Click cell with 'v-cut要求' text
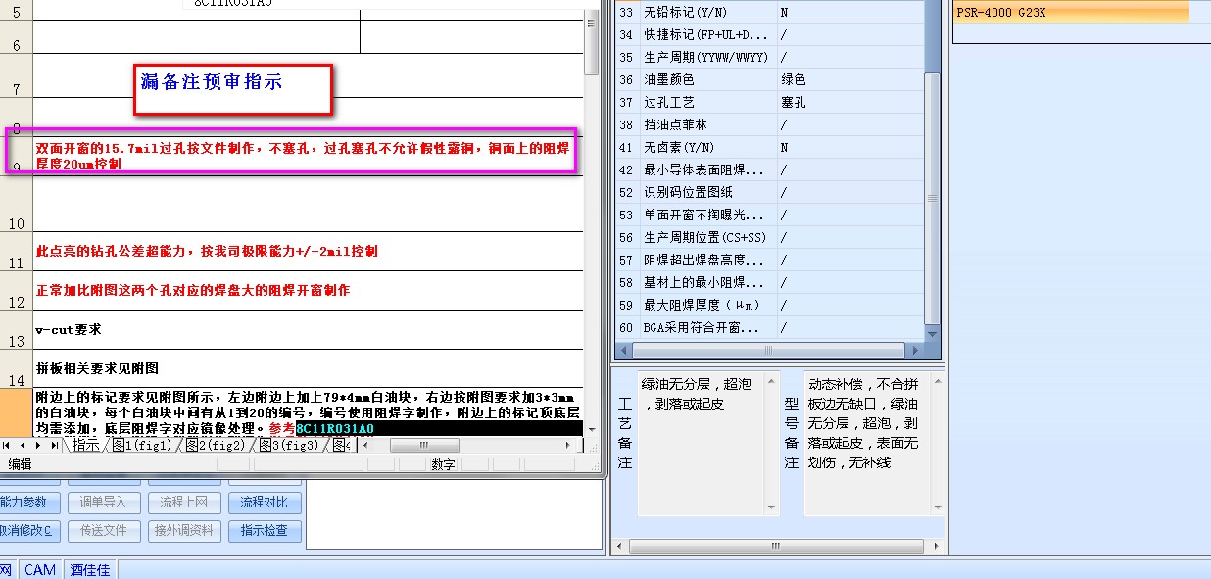The image size is (1211, 579). (308, 330)
